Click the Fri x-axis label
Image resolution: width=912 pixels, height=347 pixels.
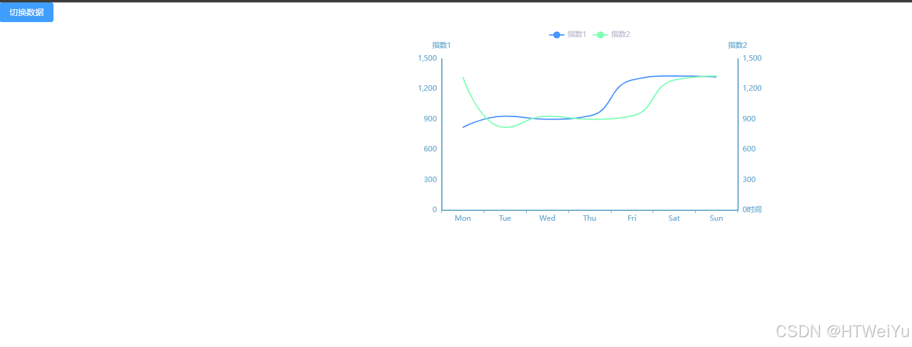point(632,218)
